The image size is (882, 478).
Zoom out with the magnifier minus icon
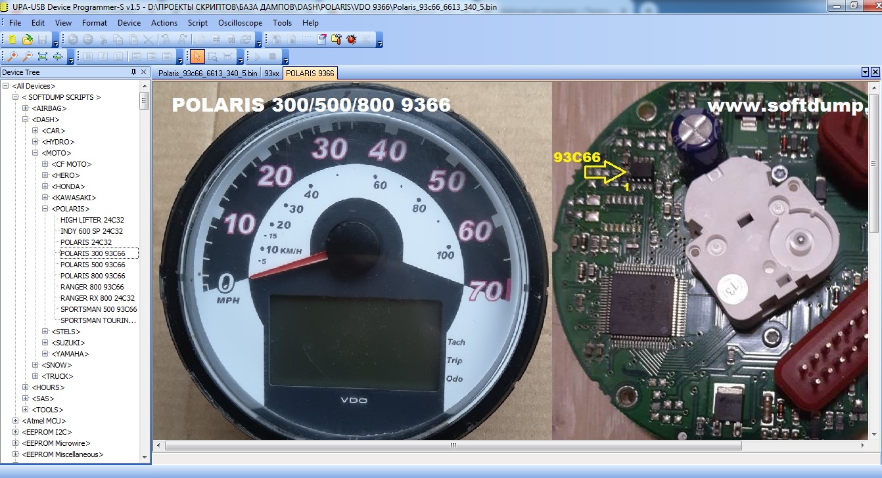[x=28, y=56]
